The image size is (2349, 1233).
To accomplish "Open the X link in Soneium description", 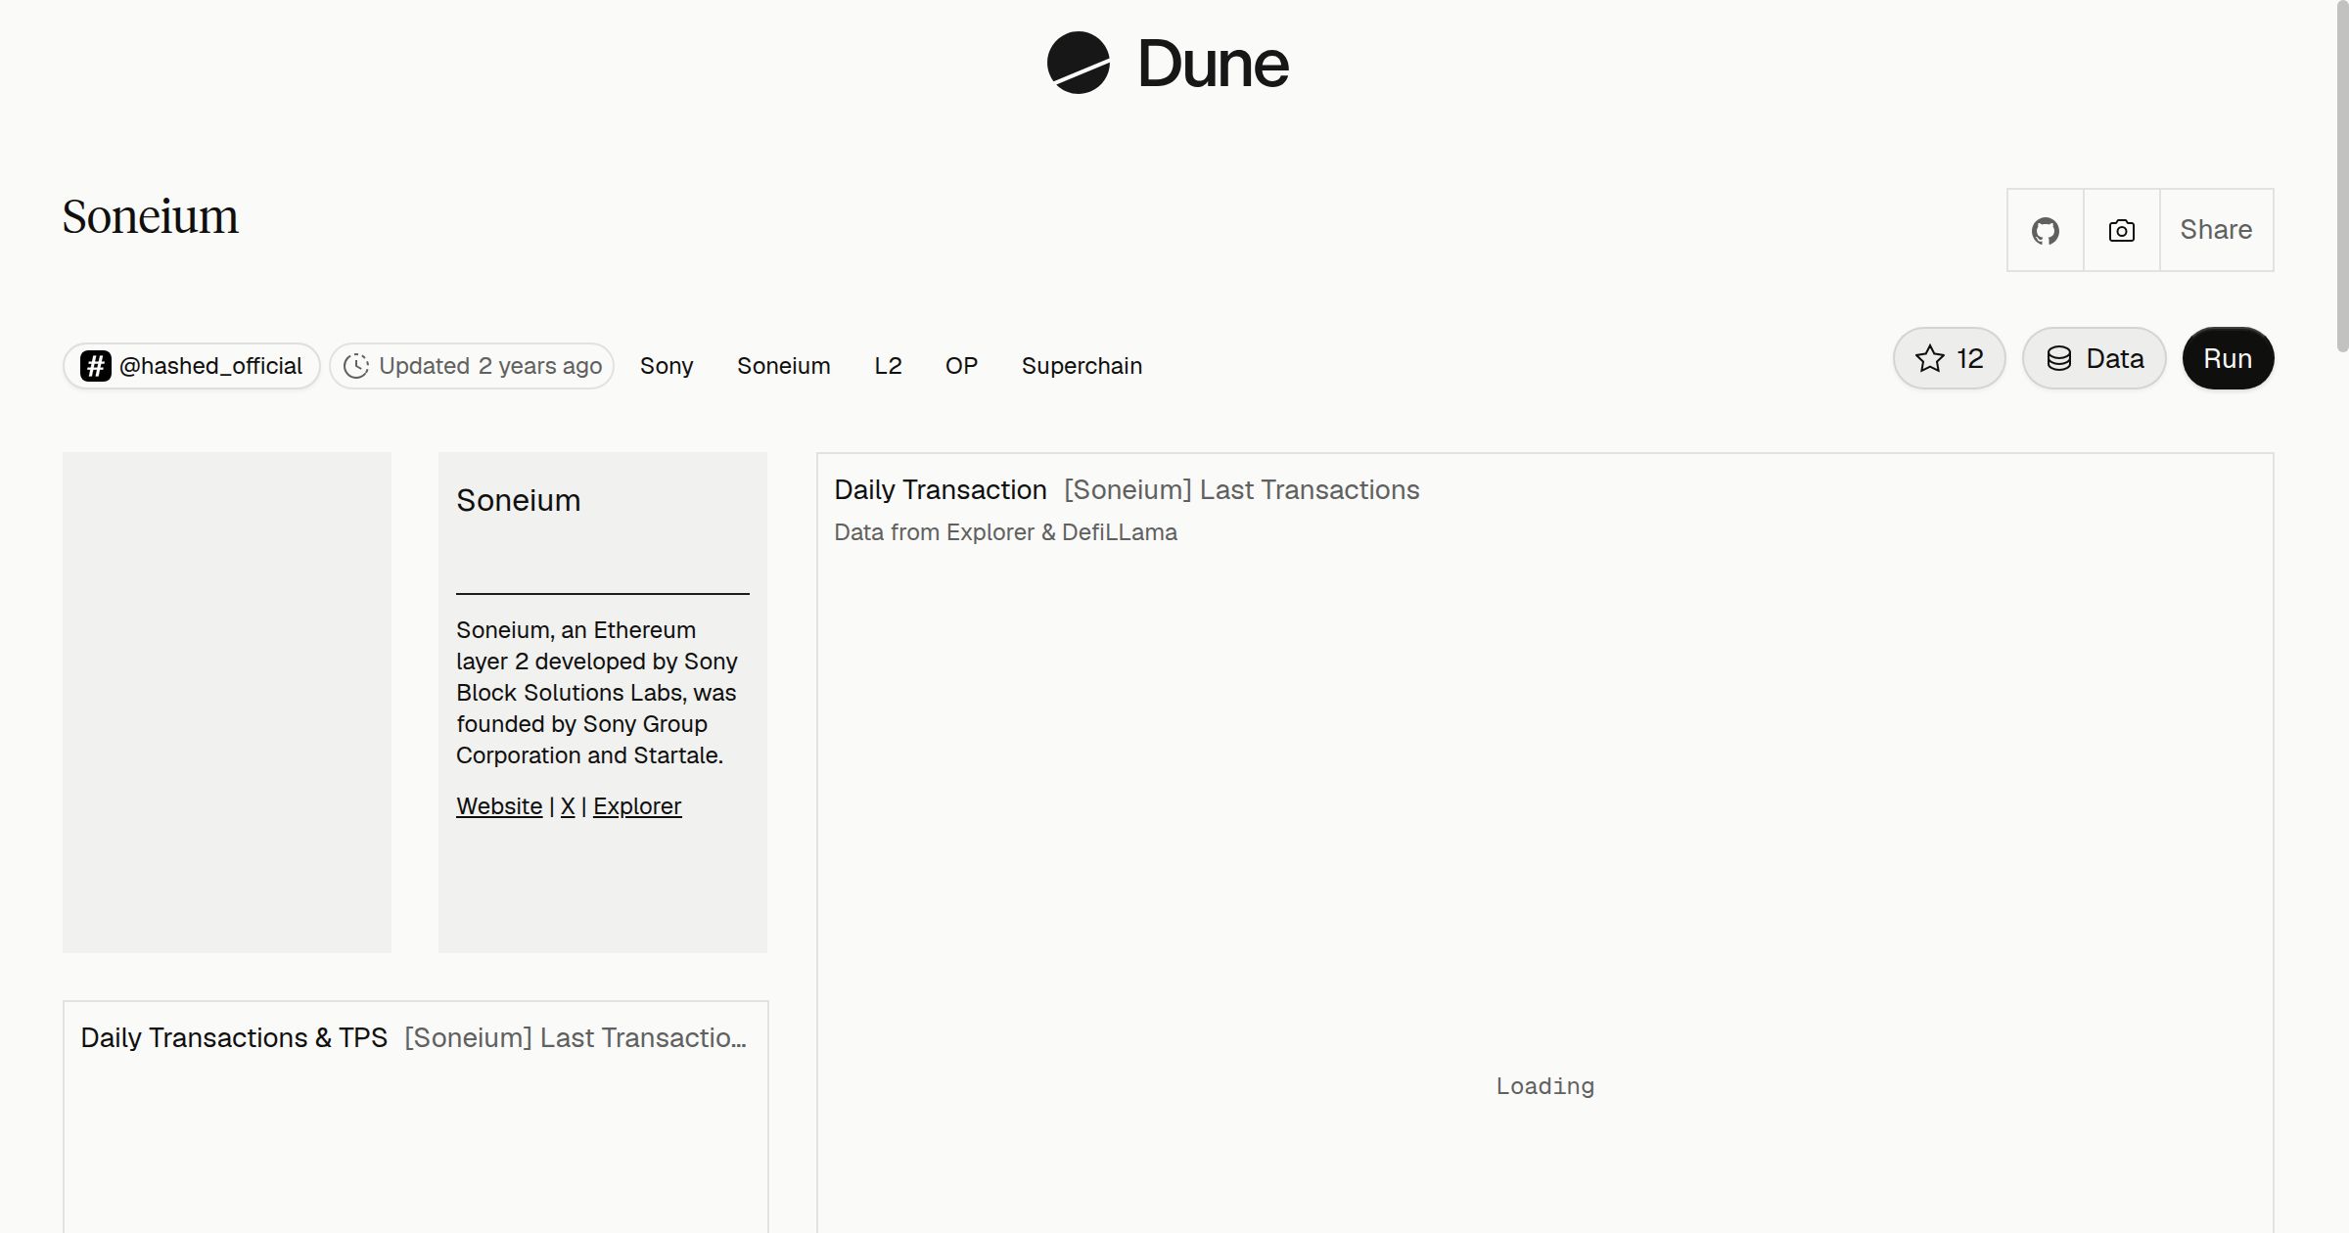I will coord(568,806).
